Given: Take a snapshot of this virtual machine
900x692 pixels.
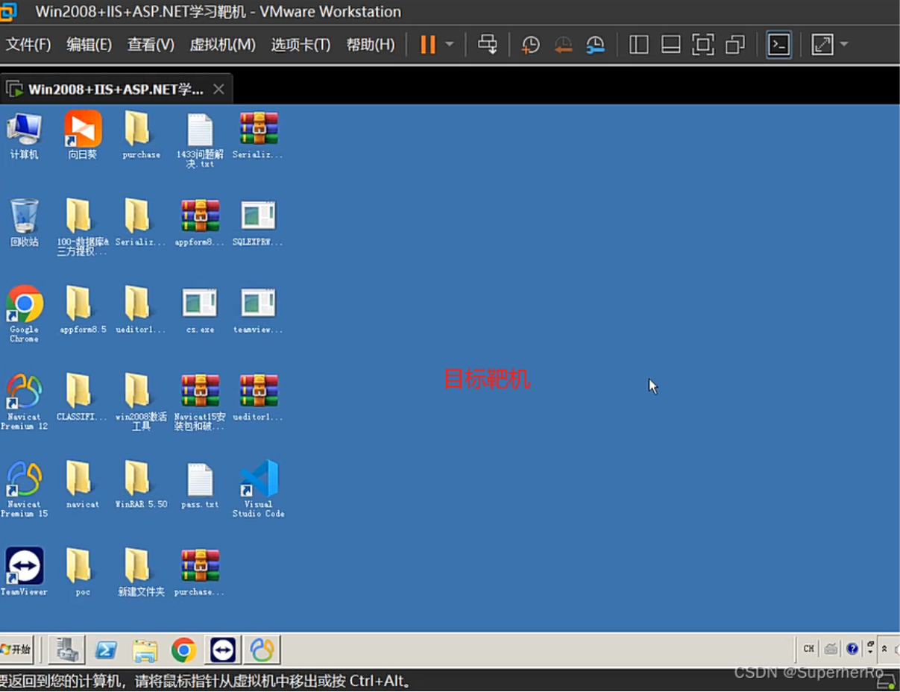Looking at the screenshot, I should pyautogui.click(x=530, y=45).
